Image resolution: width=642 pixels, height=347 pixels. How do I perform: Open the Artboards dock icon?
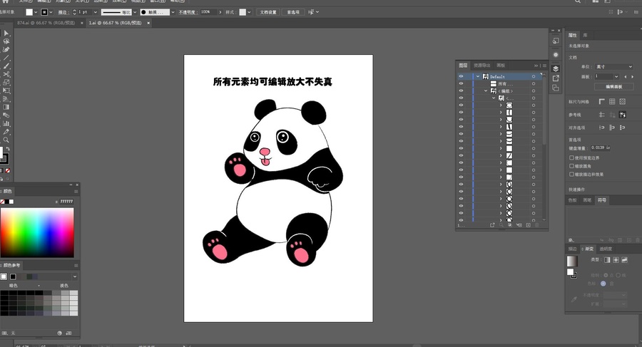click(556, 88)
